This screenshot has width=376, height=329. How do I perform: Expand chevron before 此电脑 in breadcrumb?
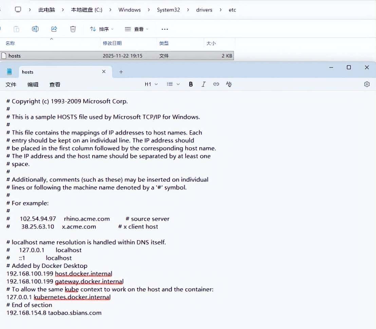[30, 10]
